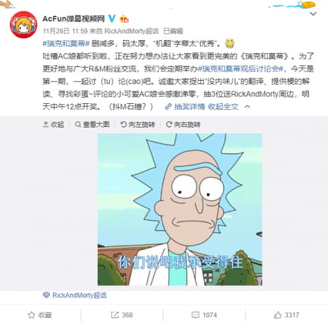Open the RickAndMorty超话 link below image
328x324 pixels.
75,295
